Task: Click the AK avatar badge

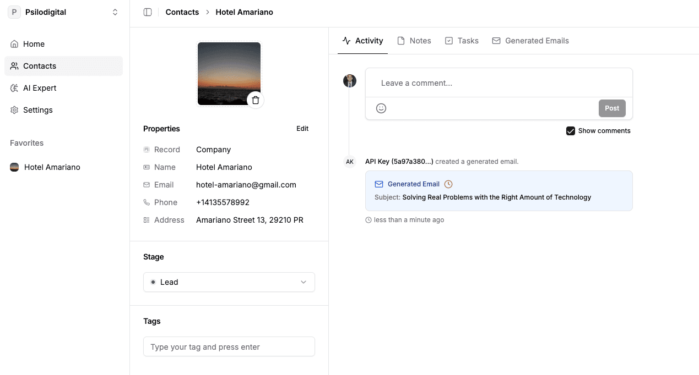Action: click(350, 162)
